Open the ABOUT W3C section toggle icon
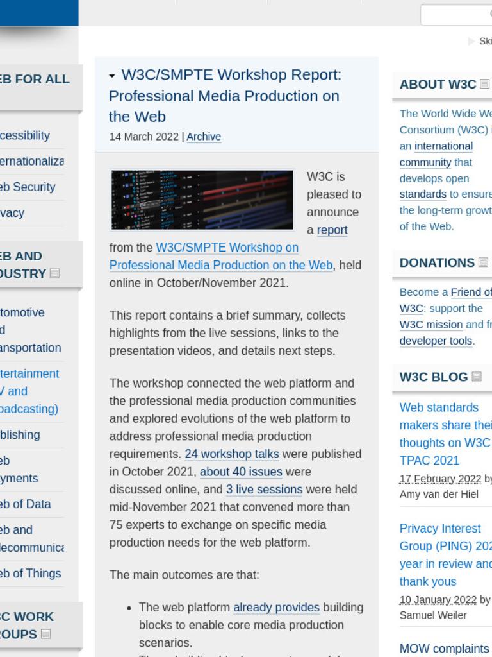This screenshot has width=492, height=657. tap(484, 84)
